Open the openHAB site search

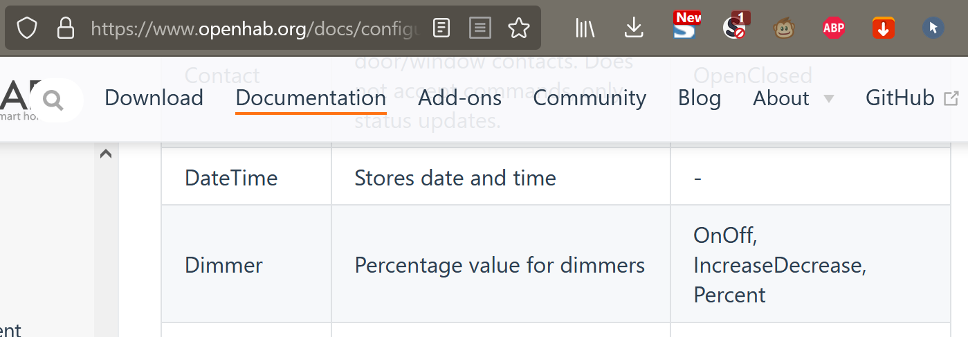pos(53,100)
